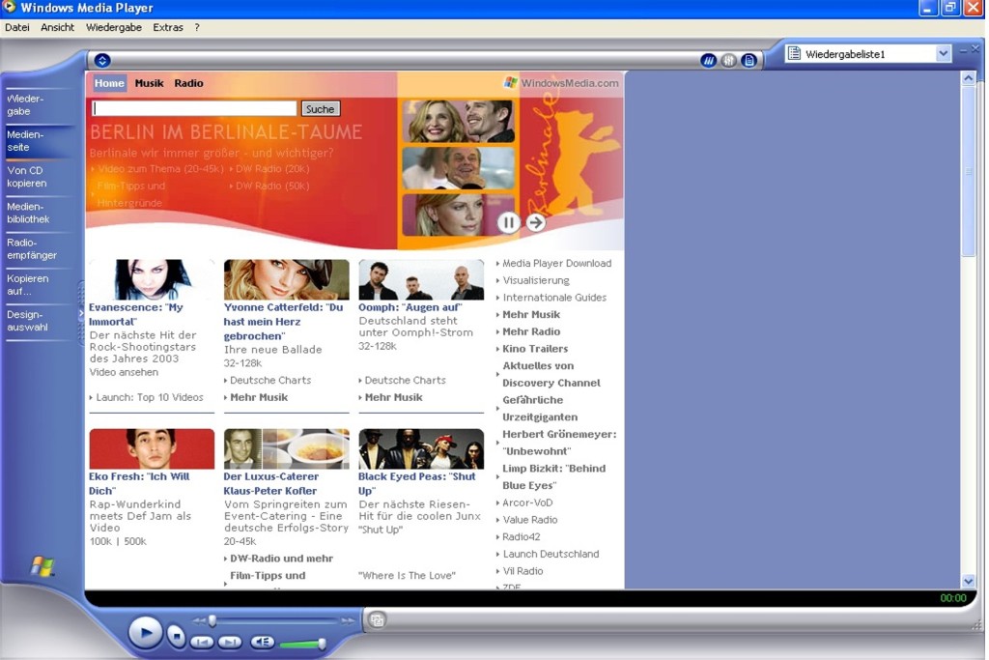Open the Black Eyed Peas thumbnail image
The width and height of the screenshot is (989, 660).
(x=421, y=448)
